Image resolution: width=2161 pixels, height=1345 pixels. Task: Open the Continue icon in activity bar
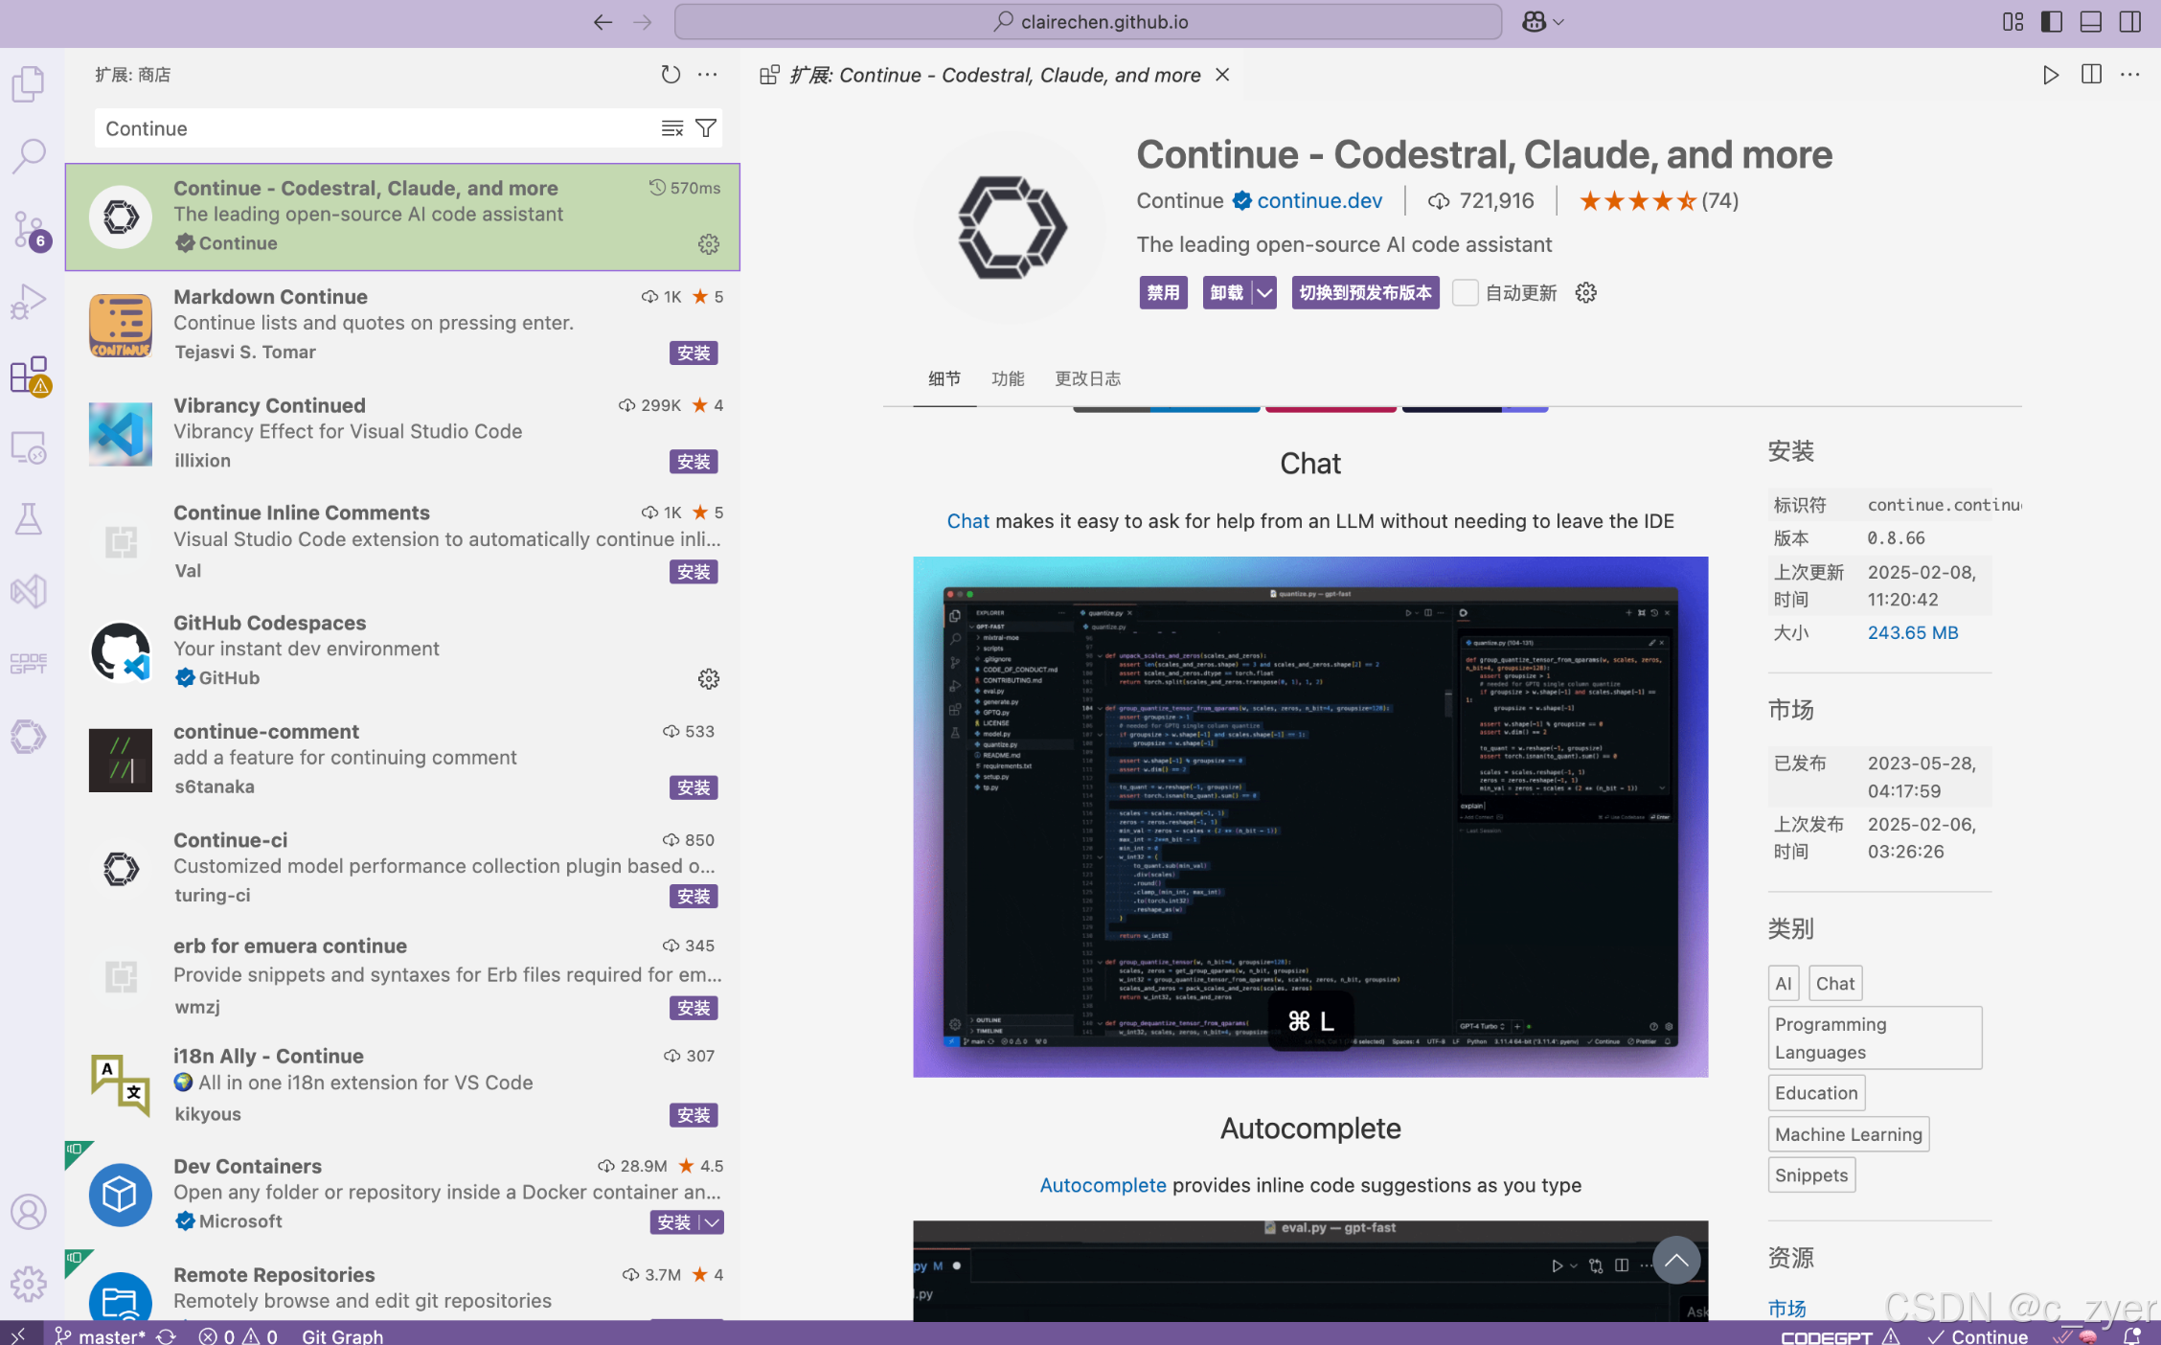point(29,736)
